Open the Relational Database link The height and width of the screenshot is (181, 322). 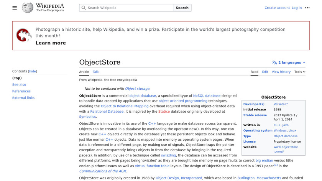pos(107,112)
